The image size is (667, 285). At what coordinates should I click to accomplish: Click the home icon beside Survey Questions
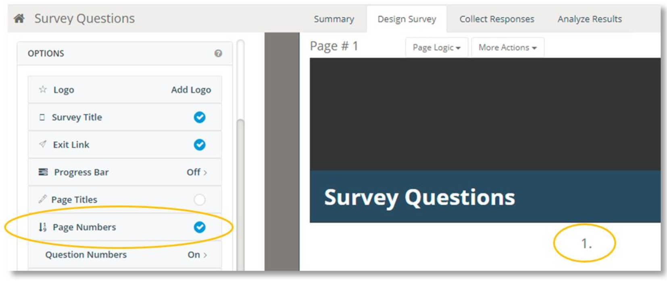19,19
